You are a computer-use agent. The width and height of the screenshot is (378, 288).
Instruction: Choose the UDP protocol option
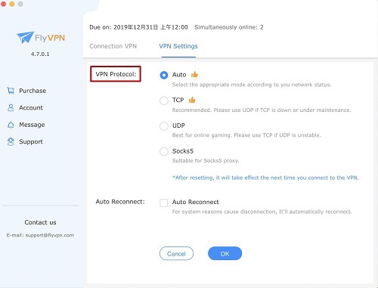[x=164, y=126]
